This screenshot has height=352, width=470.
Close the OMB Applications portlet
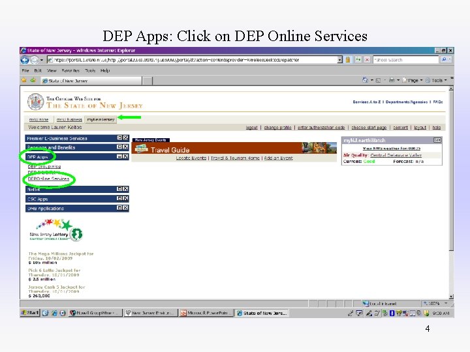pos(125,208)
